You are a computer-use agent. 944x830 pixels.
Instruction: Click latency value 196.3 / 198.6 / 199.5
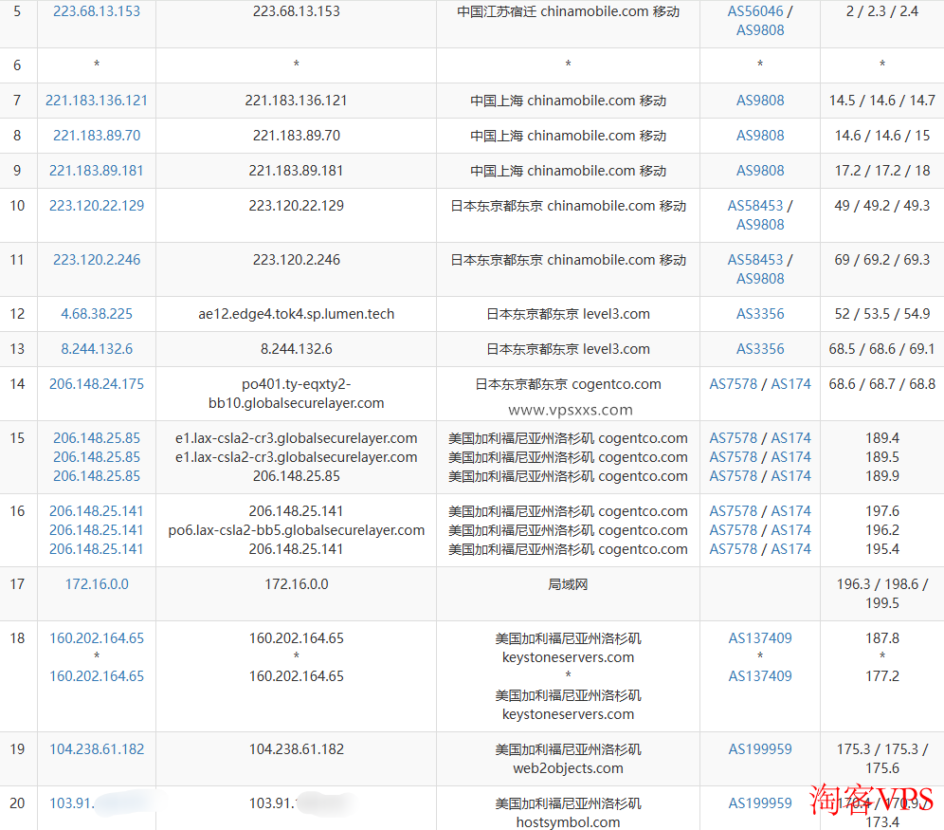coord(882,593)
